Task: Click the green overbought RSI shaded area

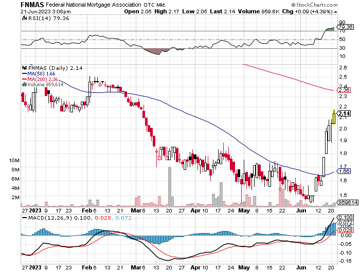Action: pyautogui.click(x=330, y=29)
